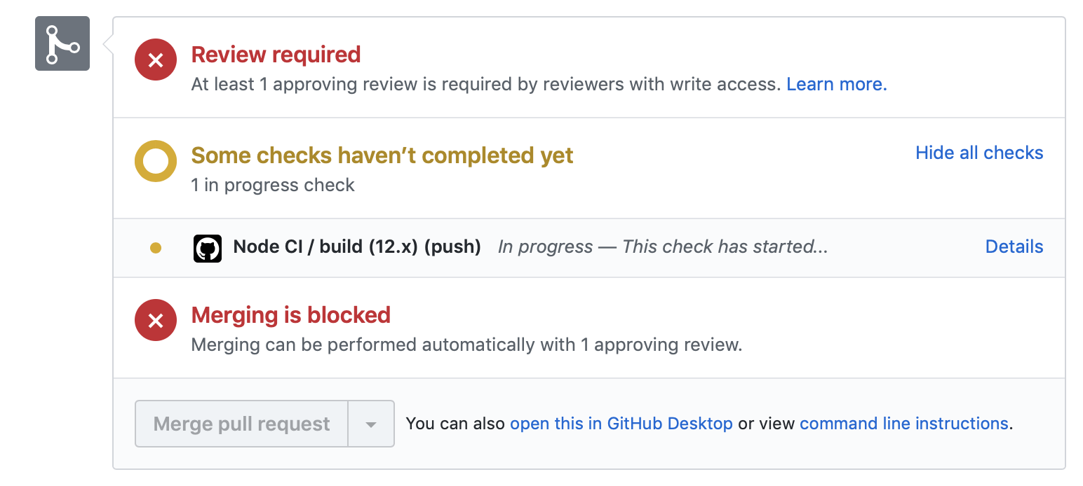Click the Merging is blocked heading
The width and height of the screenshot is (1083, 486).
[290, 315]
